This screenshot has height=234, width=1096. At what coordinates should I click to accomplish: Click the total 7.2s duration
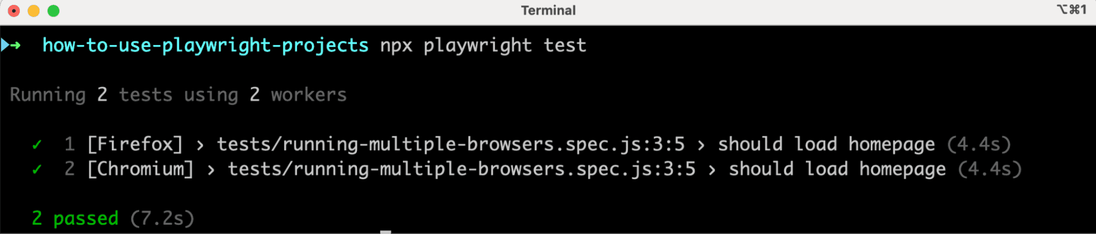[x=162, y=218]
